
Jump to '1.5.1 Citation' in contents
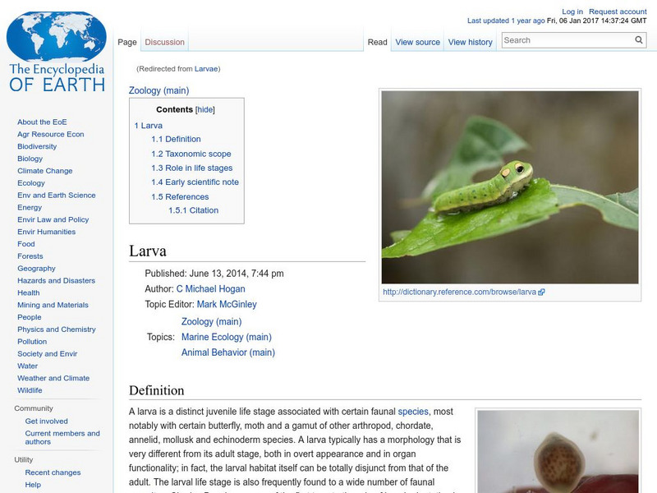coord(193,210)
